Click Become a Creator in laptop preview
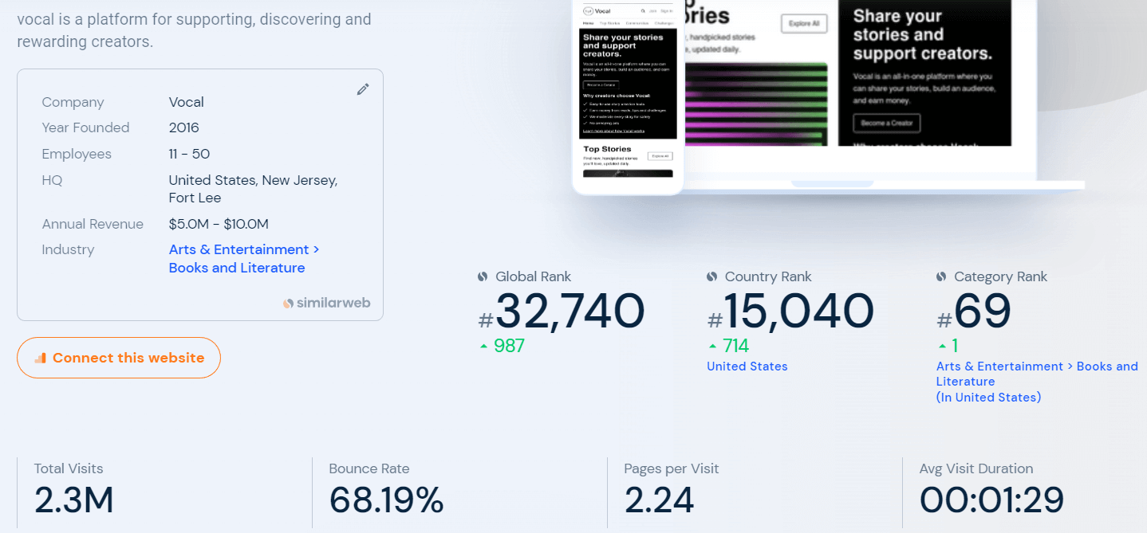Screen dimensions: 1147x533 886,123
